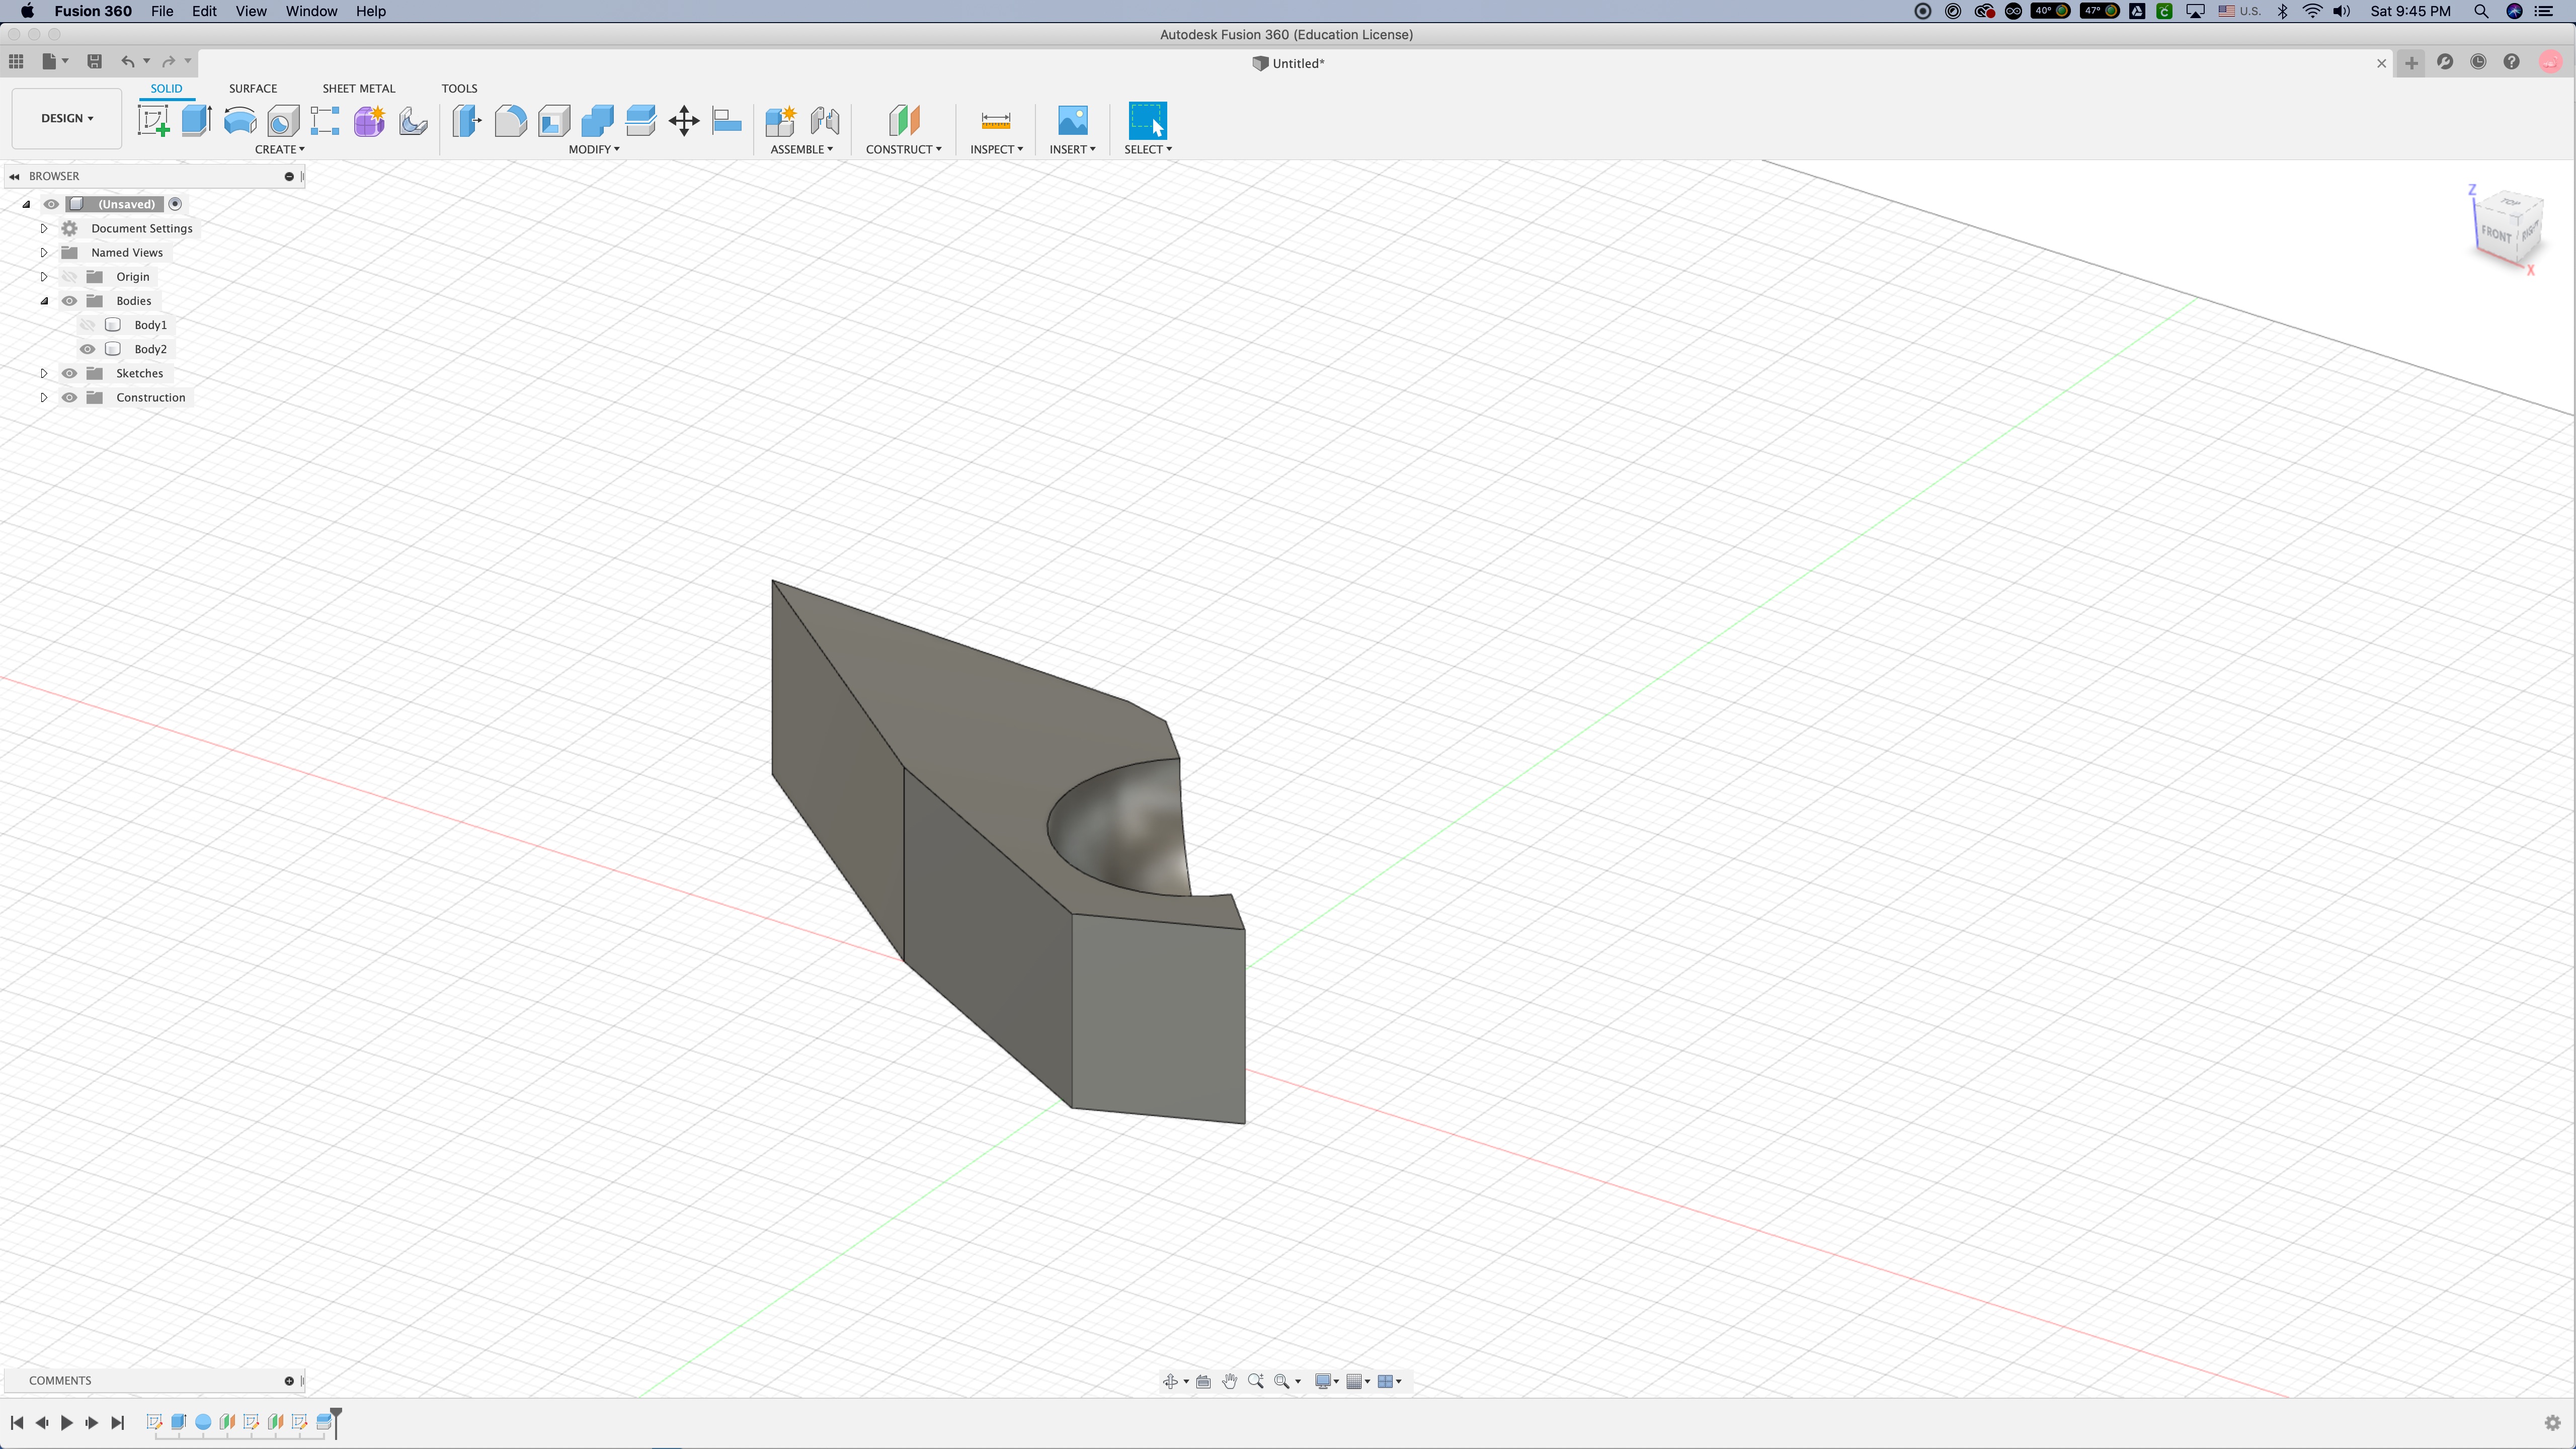The width and height of the screenshot is (2576, 1449).
Task: Open the CONSTRUCT dropdown menu
Action: point(903,149)
